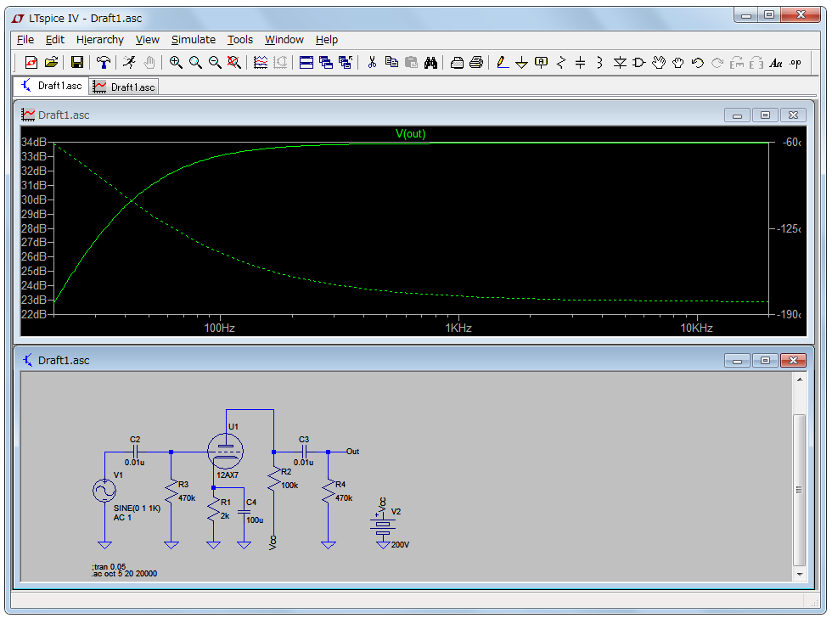Click the V(out) trace label
Viewport: 832px width, 618px height.
click(x=410, y=133)
